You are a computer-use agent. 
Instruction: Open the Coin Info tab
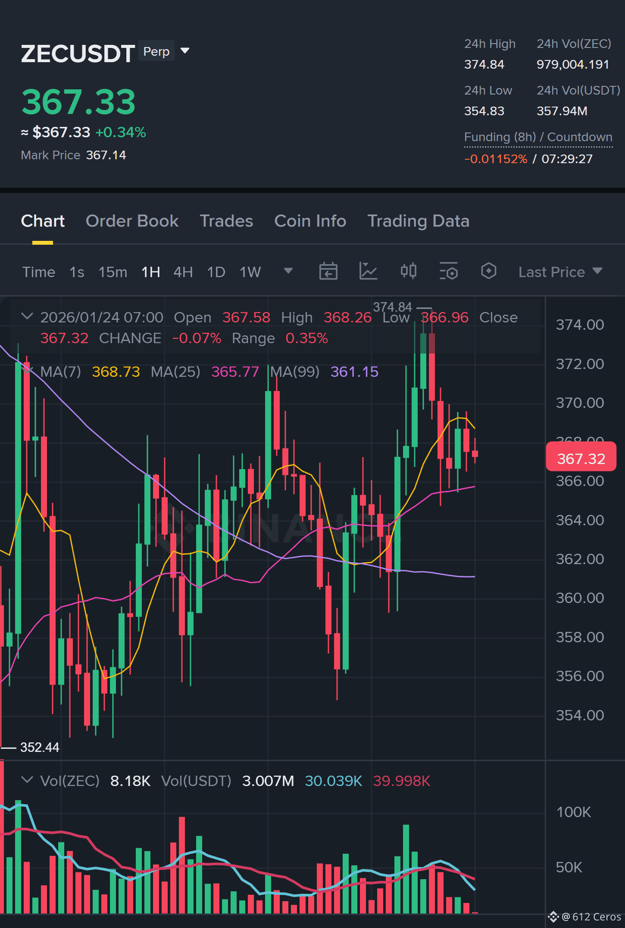[310, 221]
